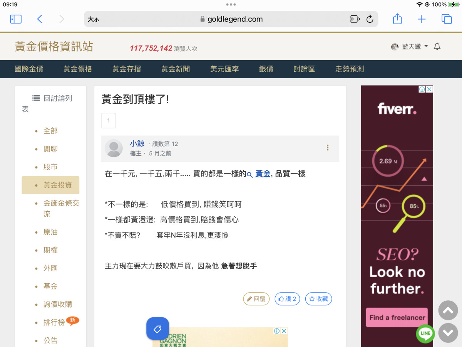The image size is (462, 347).
Task: Select the 金飾金條交流 forum category
Action: (x=61, y=208)
